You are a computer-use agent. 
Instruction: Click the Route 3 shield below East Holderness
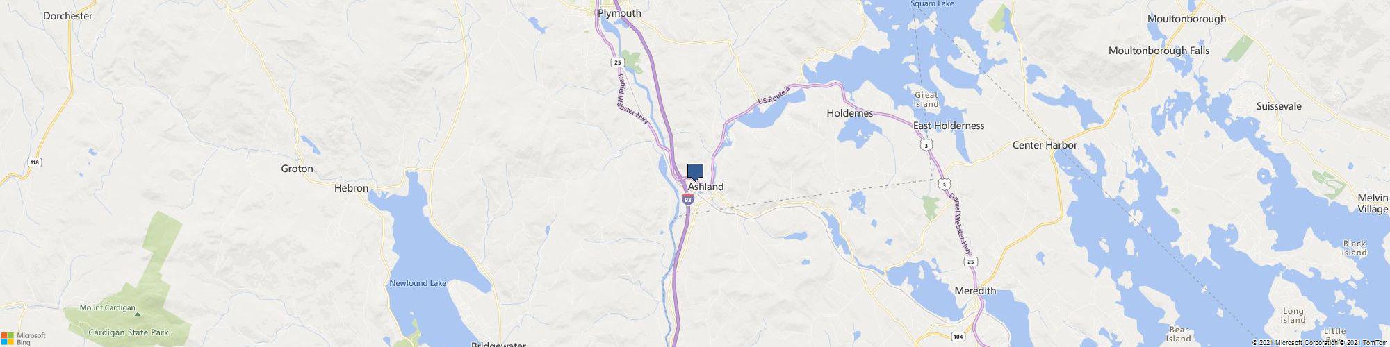(x=926, y=145)
